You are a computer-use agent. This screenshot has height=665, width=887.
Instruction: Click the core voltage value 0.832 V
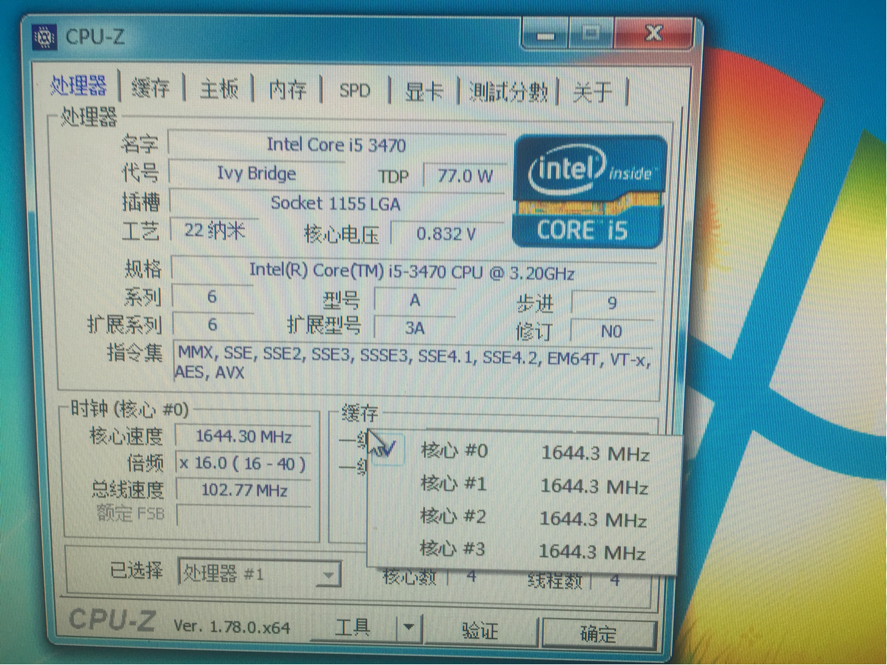coord(447,234)
